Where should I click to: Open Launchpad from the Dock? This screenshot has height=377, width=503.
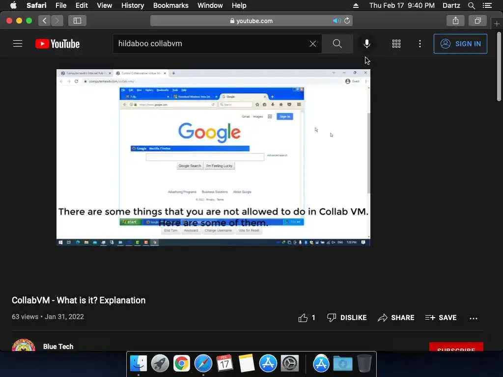coord(160,364)
